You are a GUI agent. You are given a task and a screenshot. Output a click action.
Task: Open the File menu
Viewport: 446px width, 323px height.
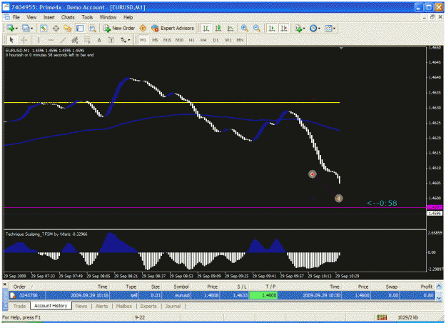click(x=16, y=17)
